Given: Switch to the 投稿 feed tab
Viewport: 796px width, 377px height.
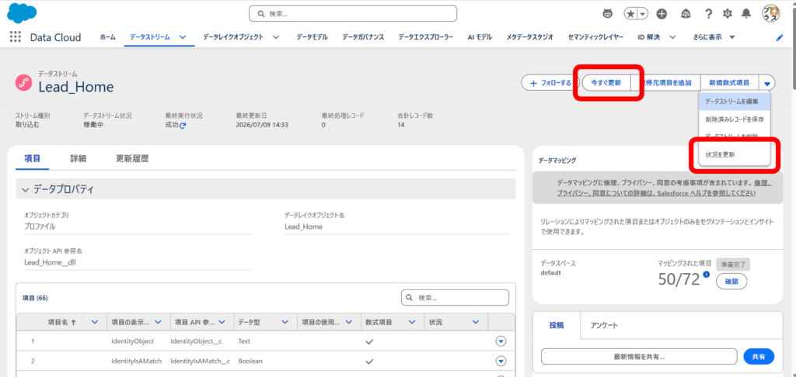Looking at the screenshot, I should pos(557,326).
